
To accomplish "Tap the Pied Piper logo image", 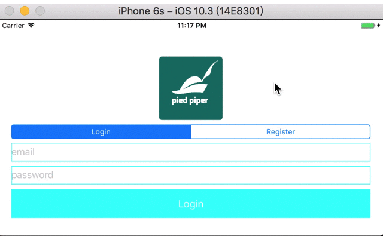I will tap(191, 88).
